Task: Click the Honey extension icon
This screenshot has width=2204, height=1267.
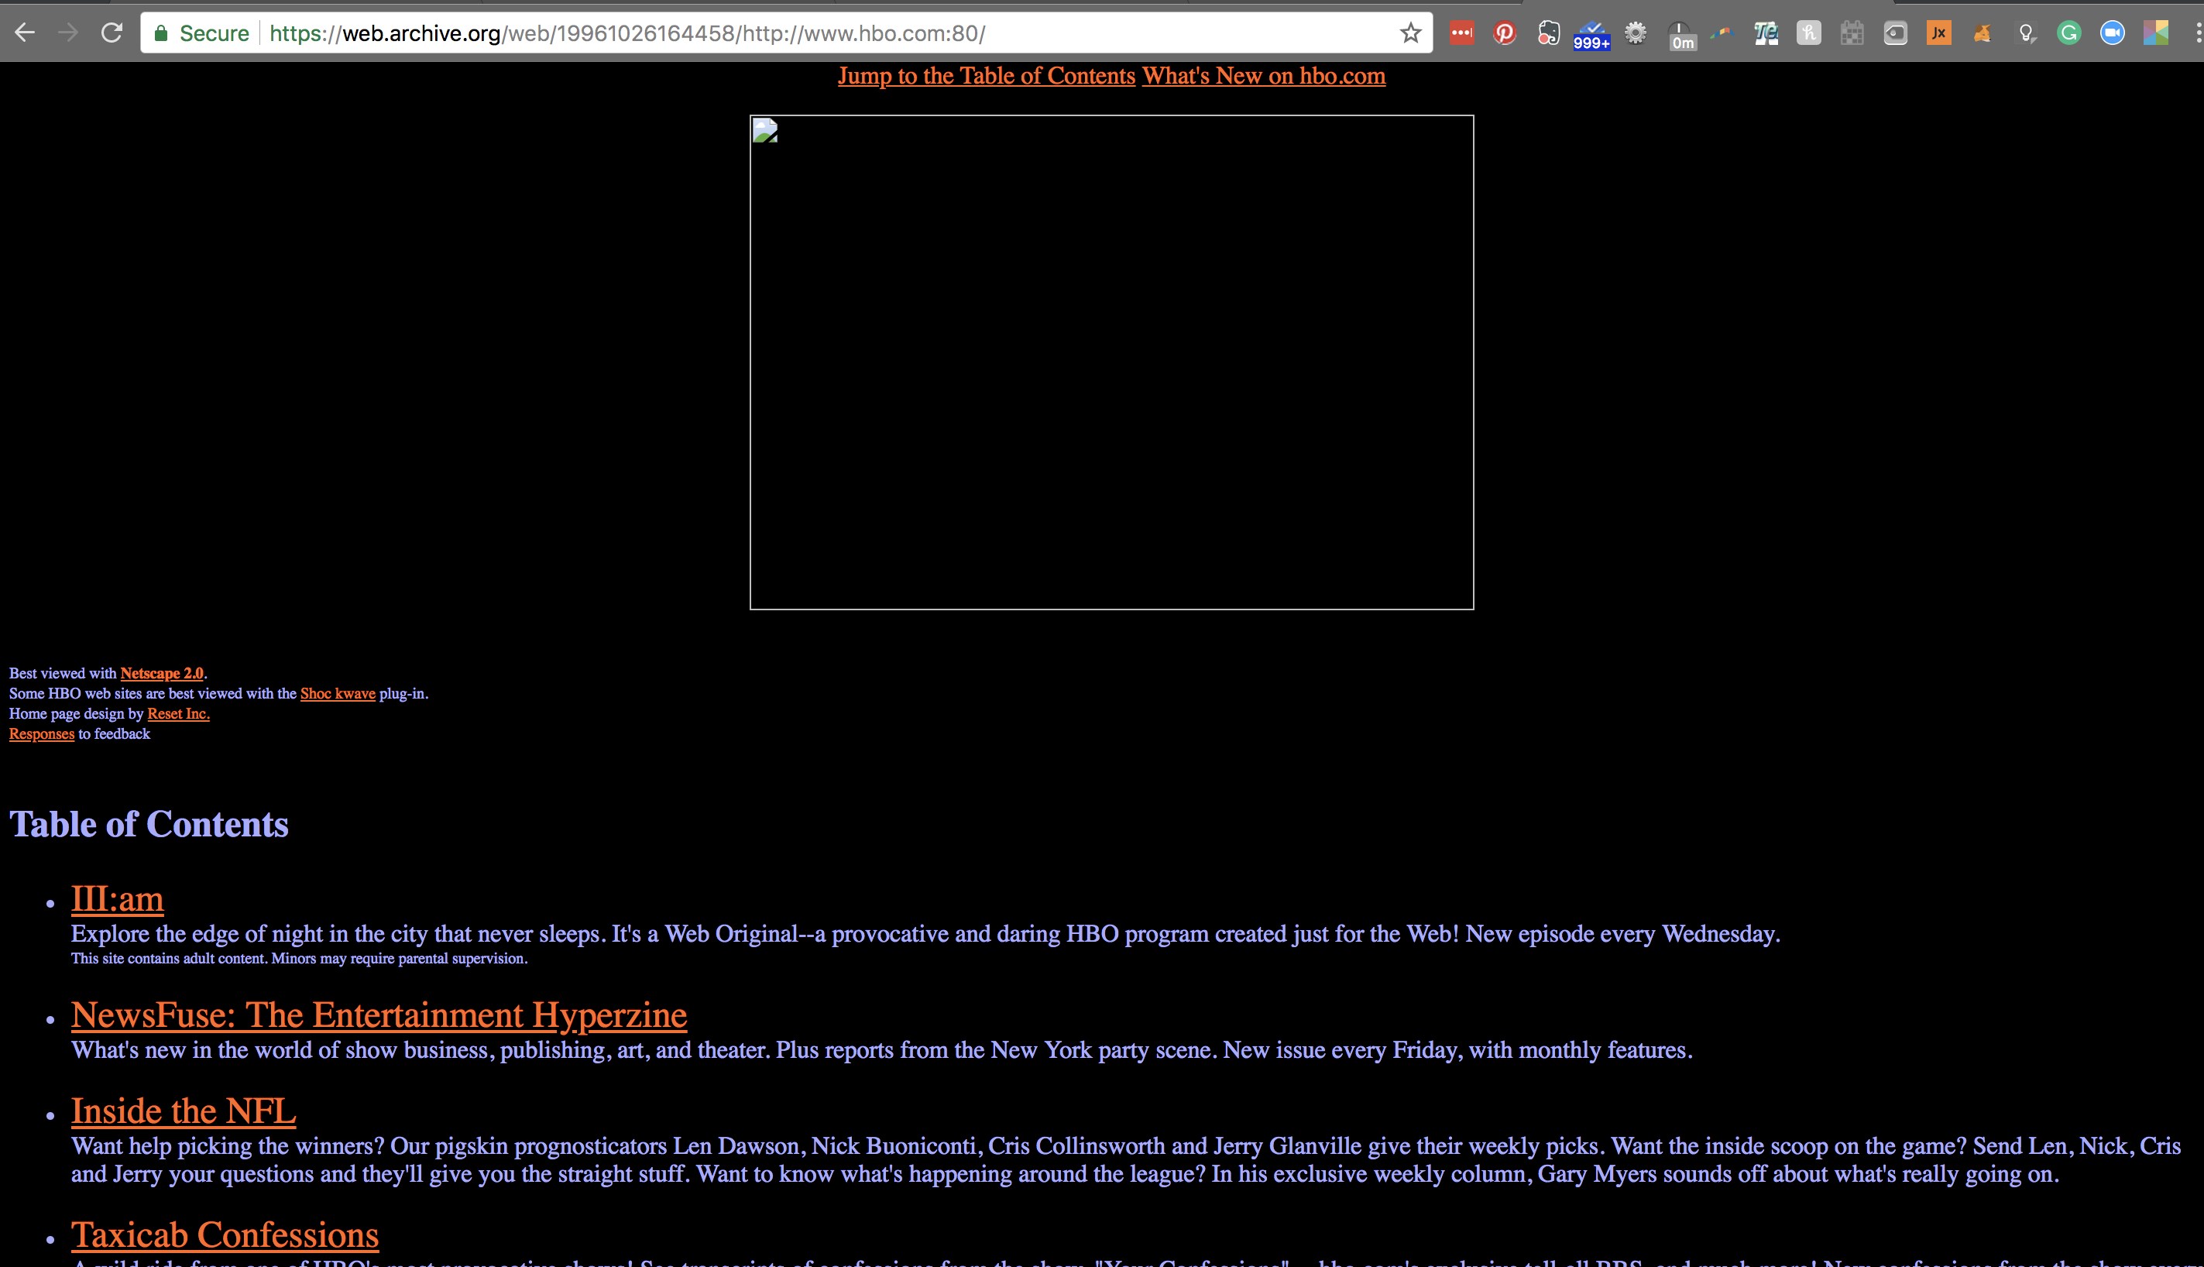Action: click(x=1809, y=33)
